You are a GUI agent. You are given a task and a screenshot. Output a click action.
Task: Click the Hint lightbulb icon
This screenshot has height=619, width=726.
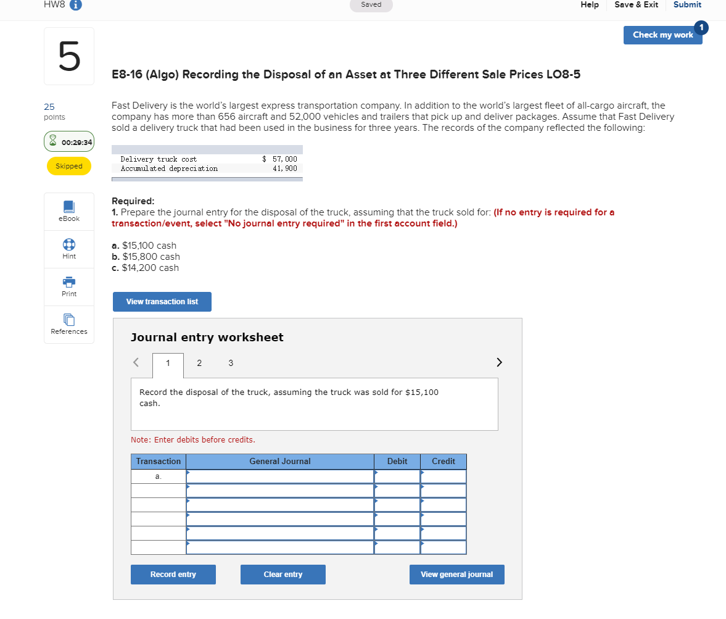(68, 245)
